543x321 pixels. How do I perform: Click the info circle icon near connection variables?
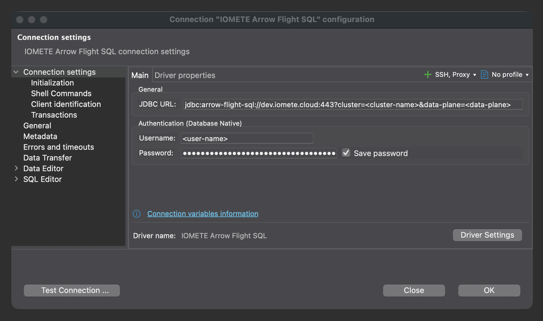pos(137,214)
